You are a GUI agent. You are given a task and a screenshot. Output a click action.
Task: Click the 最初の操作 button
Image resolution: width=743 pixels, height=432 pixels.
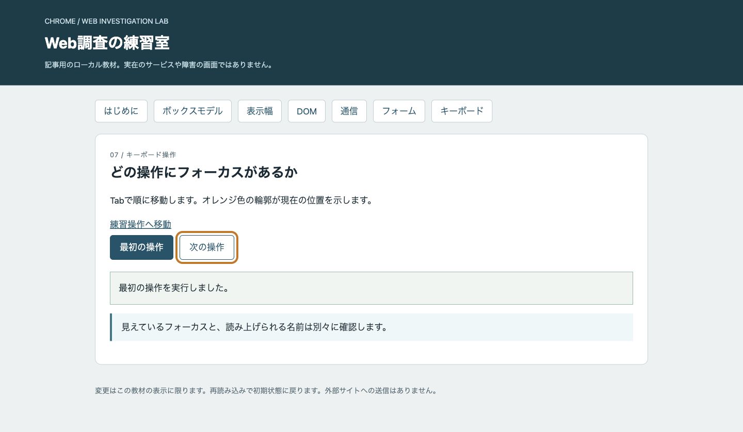[x=141, y=247]
